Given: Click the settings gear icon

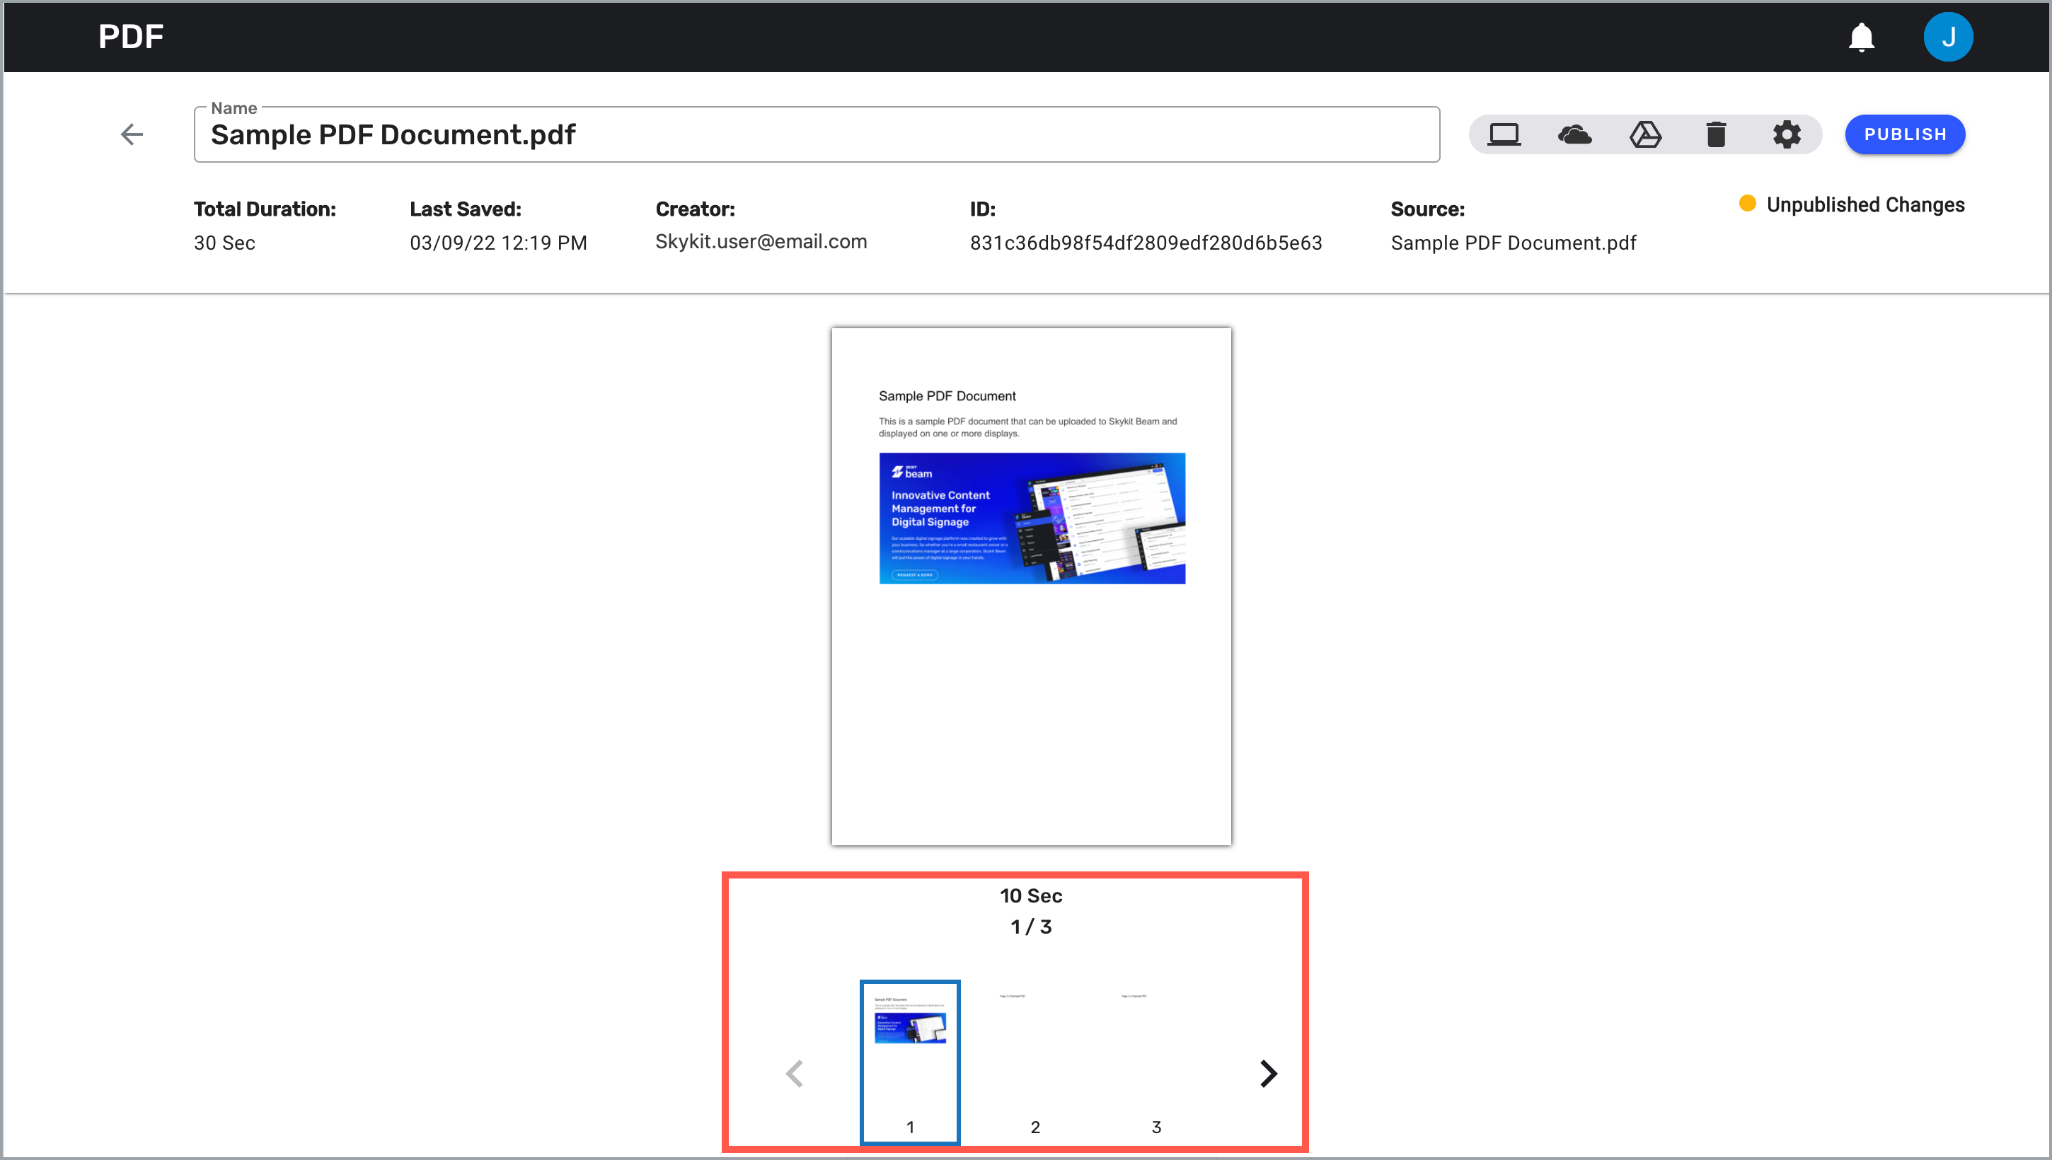Looking at the screenshot, I should [x=1787, y=134].
